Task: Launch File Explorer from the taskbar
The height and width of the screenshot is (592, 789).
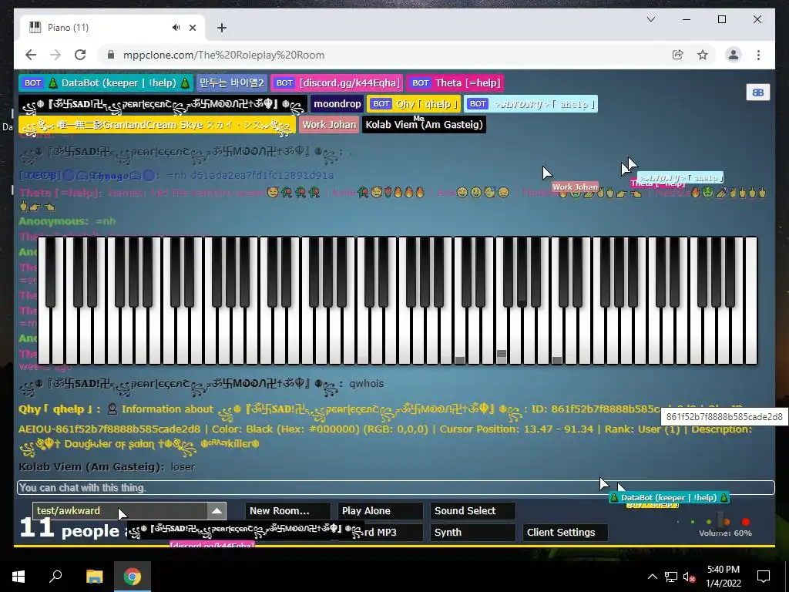Action: point(94,577)
